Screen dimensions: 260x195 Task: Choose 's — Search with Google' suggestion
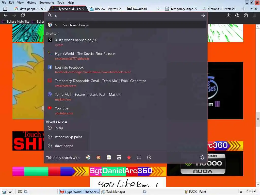pos(126,25)
